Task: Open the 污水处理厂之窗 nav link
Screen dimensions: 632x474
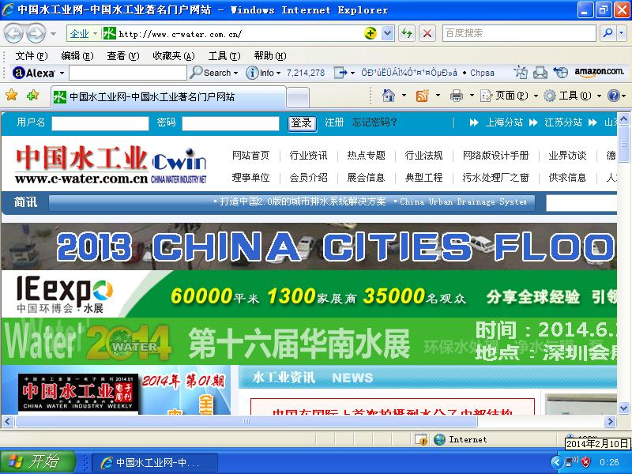Action: click(496, 177)
